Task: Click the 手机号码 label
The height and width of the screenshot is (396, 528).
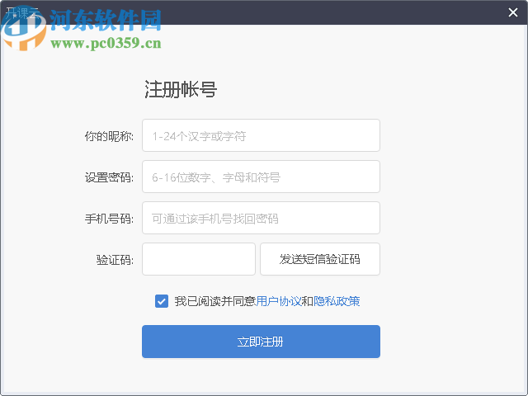Action: click(x=109, y=219)
